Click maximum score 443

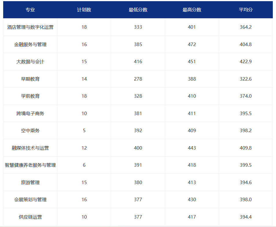pos(192,148)
